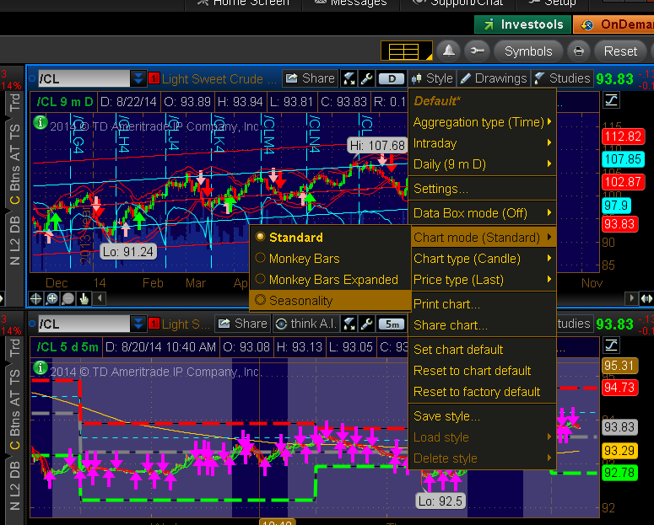Click the OnDemand button

pyautogui.click(x=614, y=24)
